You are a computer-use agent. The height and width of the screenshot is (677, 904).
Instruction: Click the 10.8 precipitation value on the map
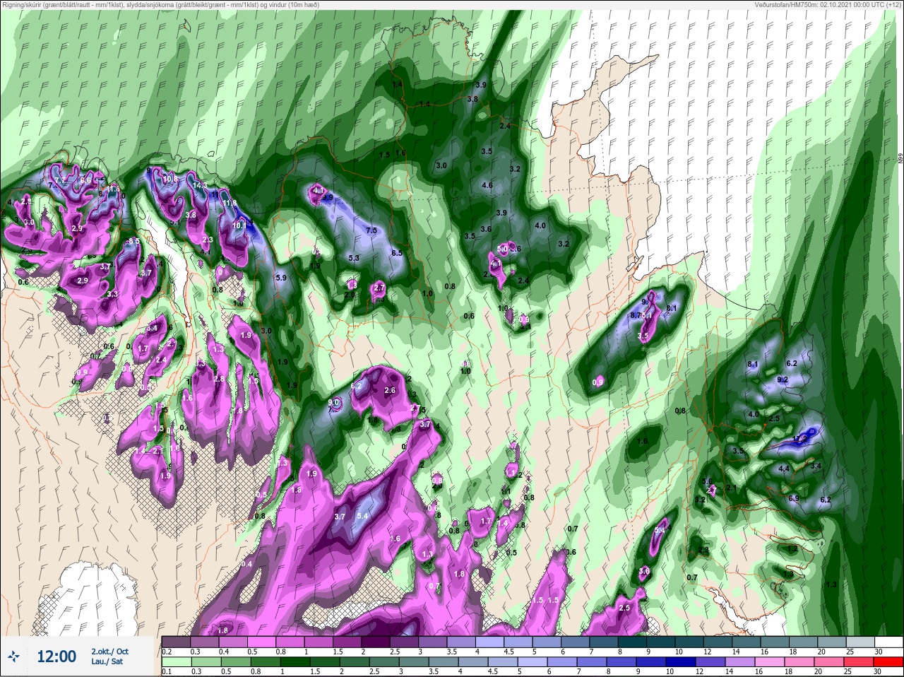click(x=170, y=179)
